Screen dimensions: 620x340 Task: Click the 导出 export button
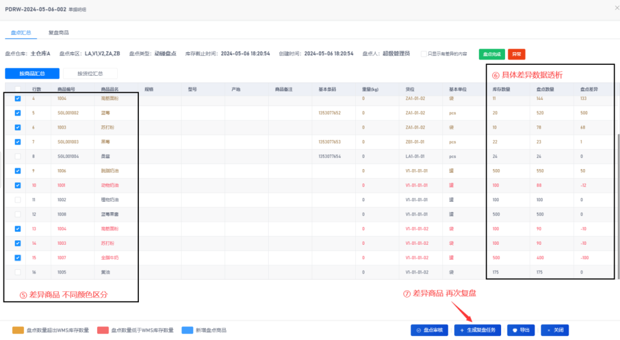pyautogui.click(x=521, y=330)
